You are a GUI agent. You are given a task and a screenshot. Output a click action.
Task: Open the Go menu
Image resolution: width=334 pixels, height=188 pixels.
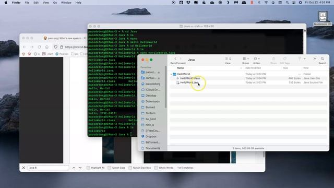click(x=55, y=3)
